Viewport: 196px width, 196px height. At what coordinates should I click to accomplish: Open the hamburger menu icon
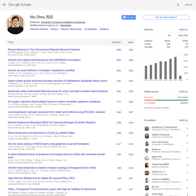(4, 5)
